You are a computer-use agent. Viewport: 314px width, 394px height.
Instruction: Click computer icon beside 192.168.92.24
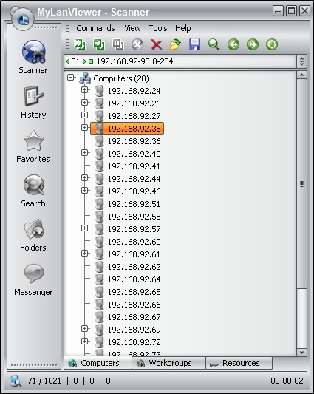click(100, 91)
